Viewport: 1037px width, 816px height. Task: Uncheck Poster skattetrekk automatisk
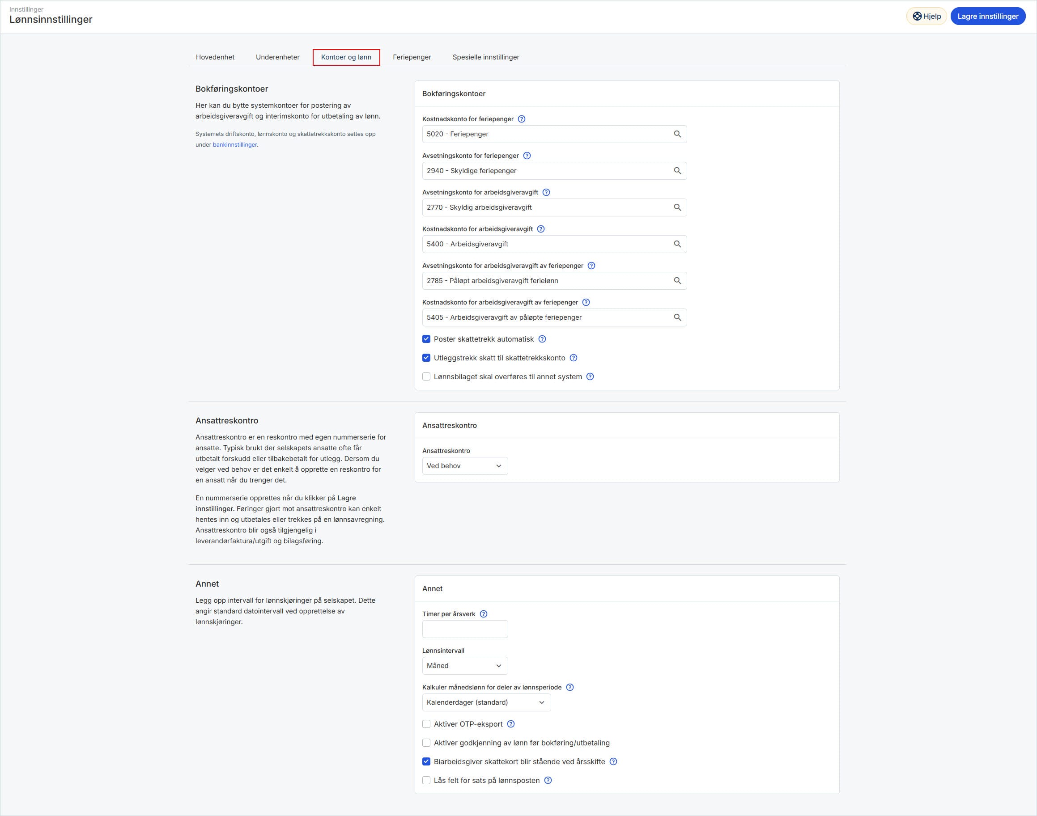pyautogui.click(x=426, y=339)
